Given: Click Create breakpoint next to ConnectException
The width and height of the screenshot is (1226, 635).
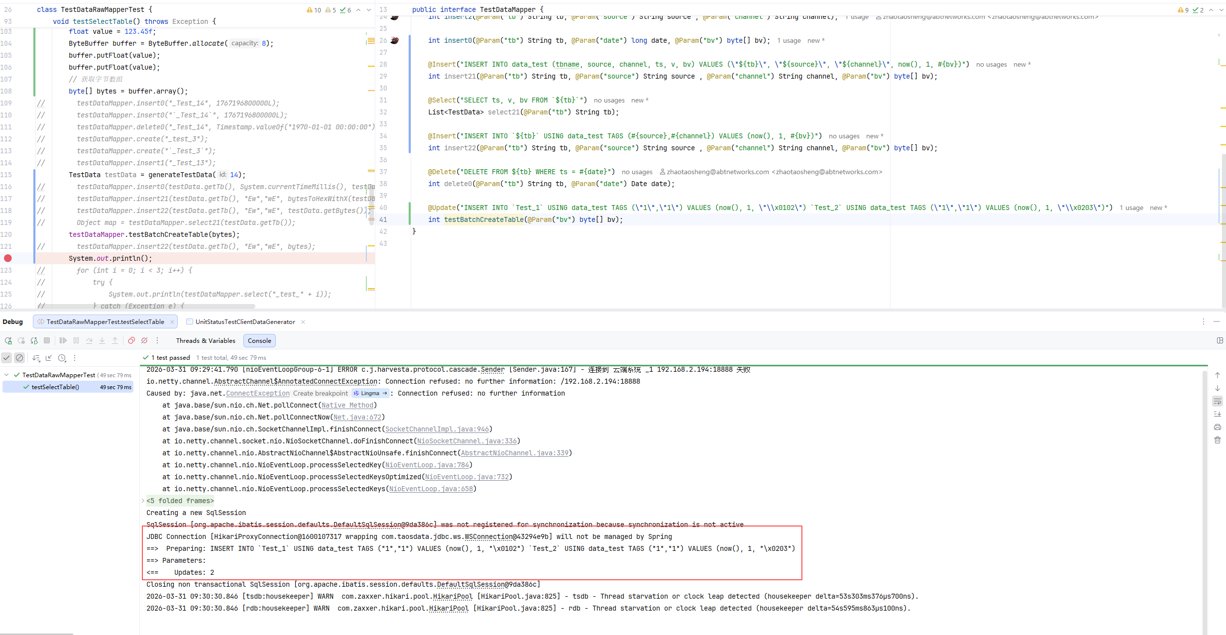Looking at the screenshot, I should [x=321, y=393].
